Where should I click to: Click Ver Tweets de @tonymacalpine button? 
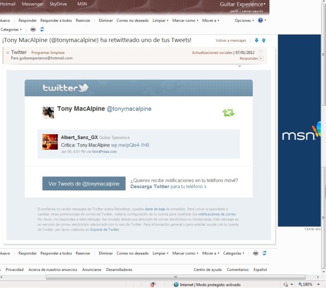[x=84, y=183]
